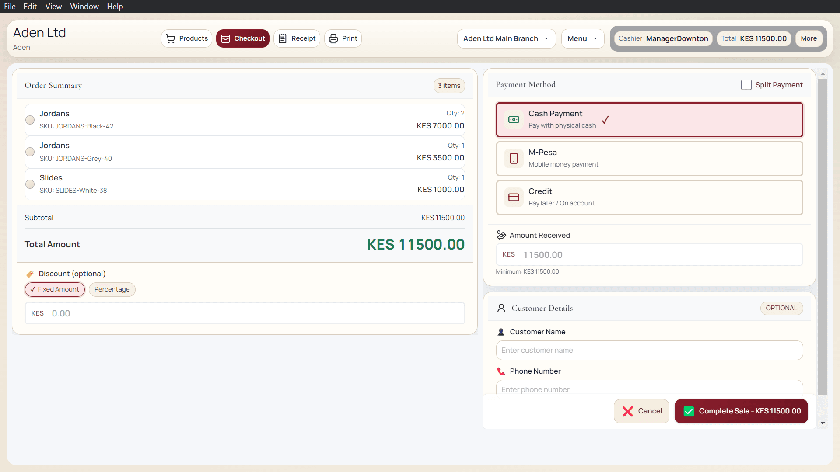Click the Customer Name user icon
This screenshot has width=840, height=472.
[501, 332]
